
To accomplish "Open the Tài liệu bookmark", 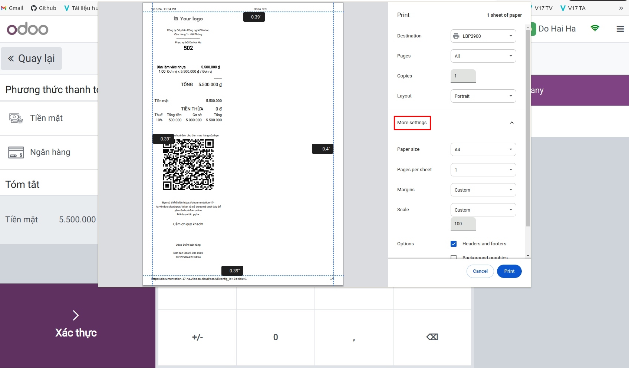I will click(x=81, y=8).
